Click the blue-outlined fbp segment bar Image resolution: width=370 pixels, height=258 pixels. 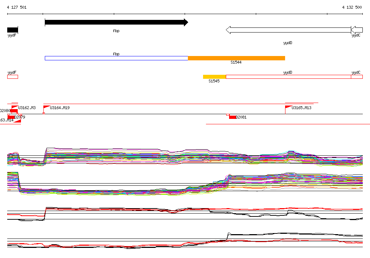[116, 58]
